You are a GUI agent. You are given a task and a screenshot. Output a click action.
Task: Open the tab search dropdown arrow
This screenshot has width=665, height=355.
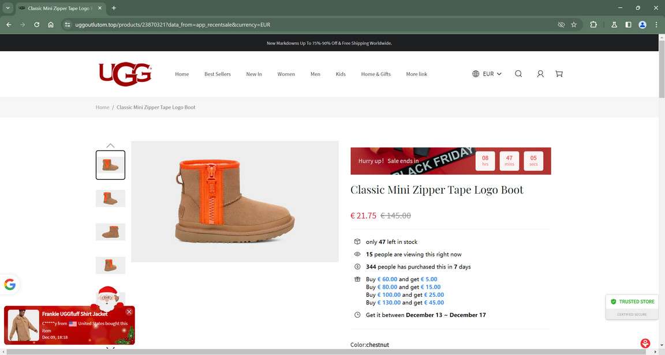8,8
